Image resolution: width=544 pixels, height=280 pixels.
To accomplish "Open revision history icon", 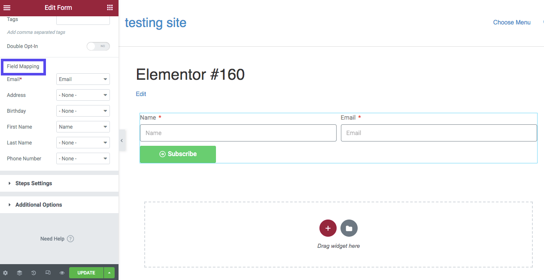I will pyautogui.click(x=33, y=272).
